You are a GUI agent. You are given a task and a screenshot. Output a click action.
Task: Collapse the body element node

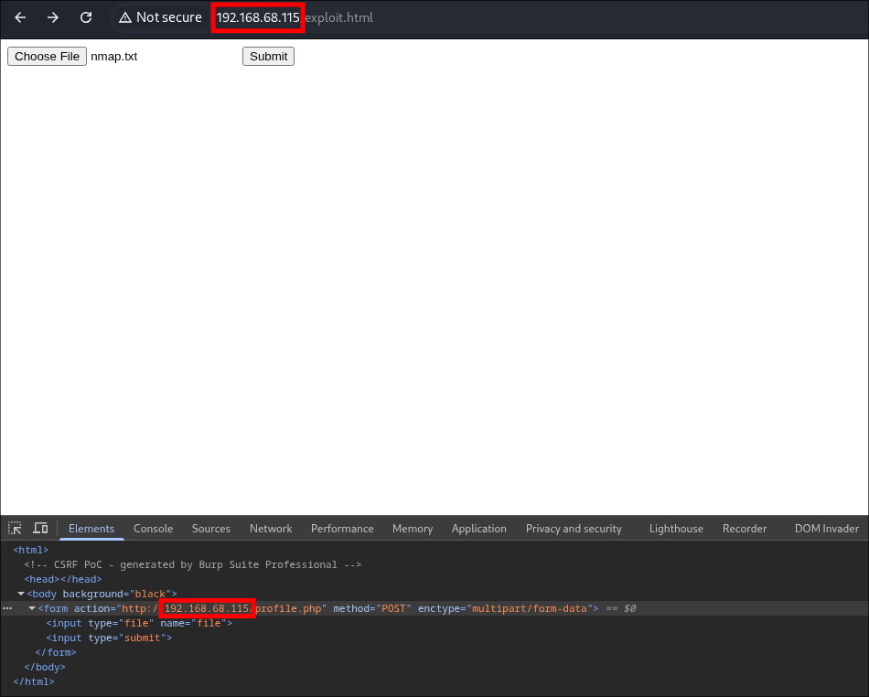coord(21,594)
